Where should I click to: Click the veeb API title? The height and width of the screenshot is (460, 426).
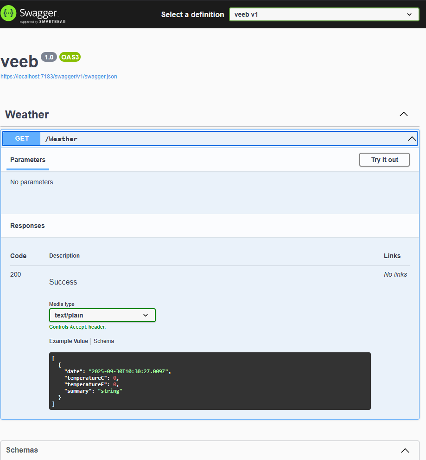(x=19, y=62)
